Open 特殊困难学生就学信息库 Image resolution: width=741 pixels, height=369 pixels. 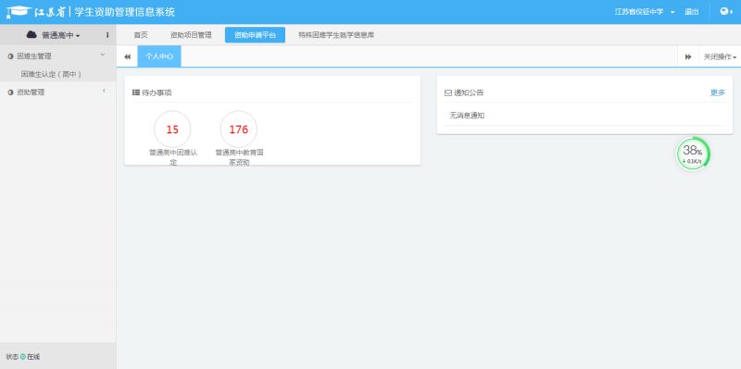336,35
